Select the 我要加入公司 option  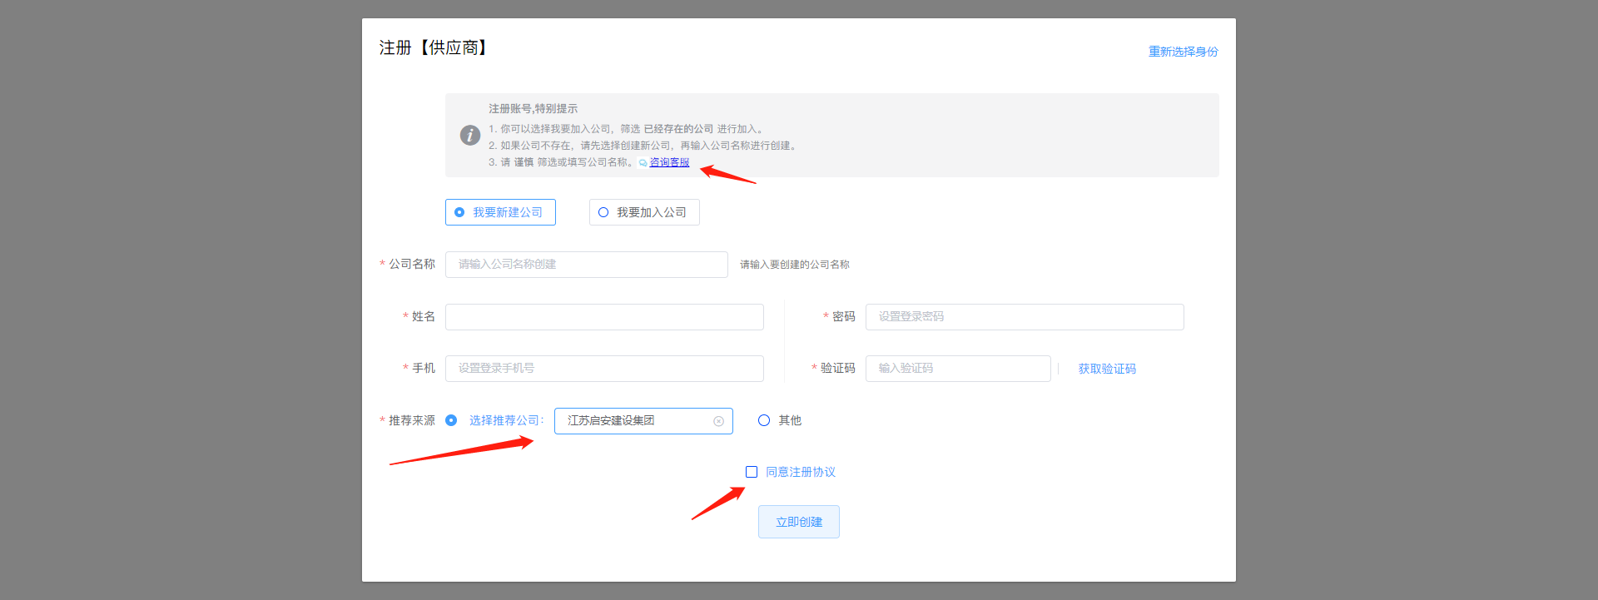[644, 212]
